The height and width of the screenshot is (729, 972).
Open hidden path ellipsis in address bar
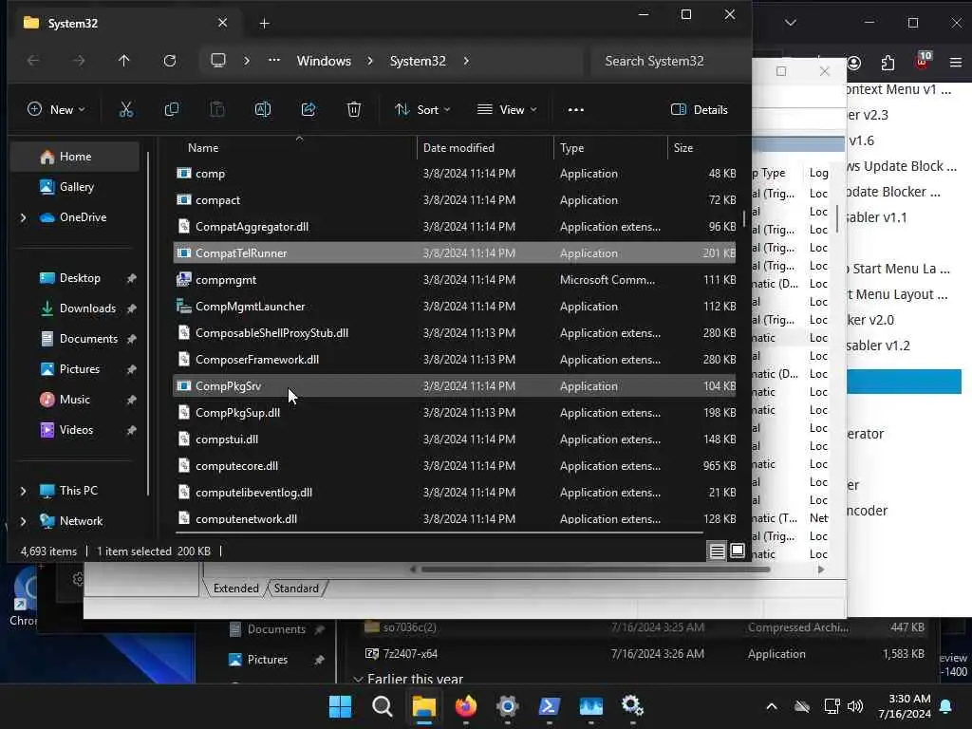[274, 61]
